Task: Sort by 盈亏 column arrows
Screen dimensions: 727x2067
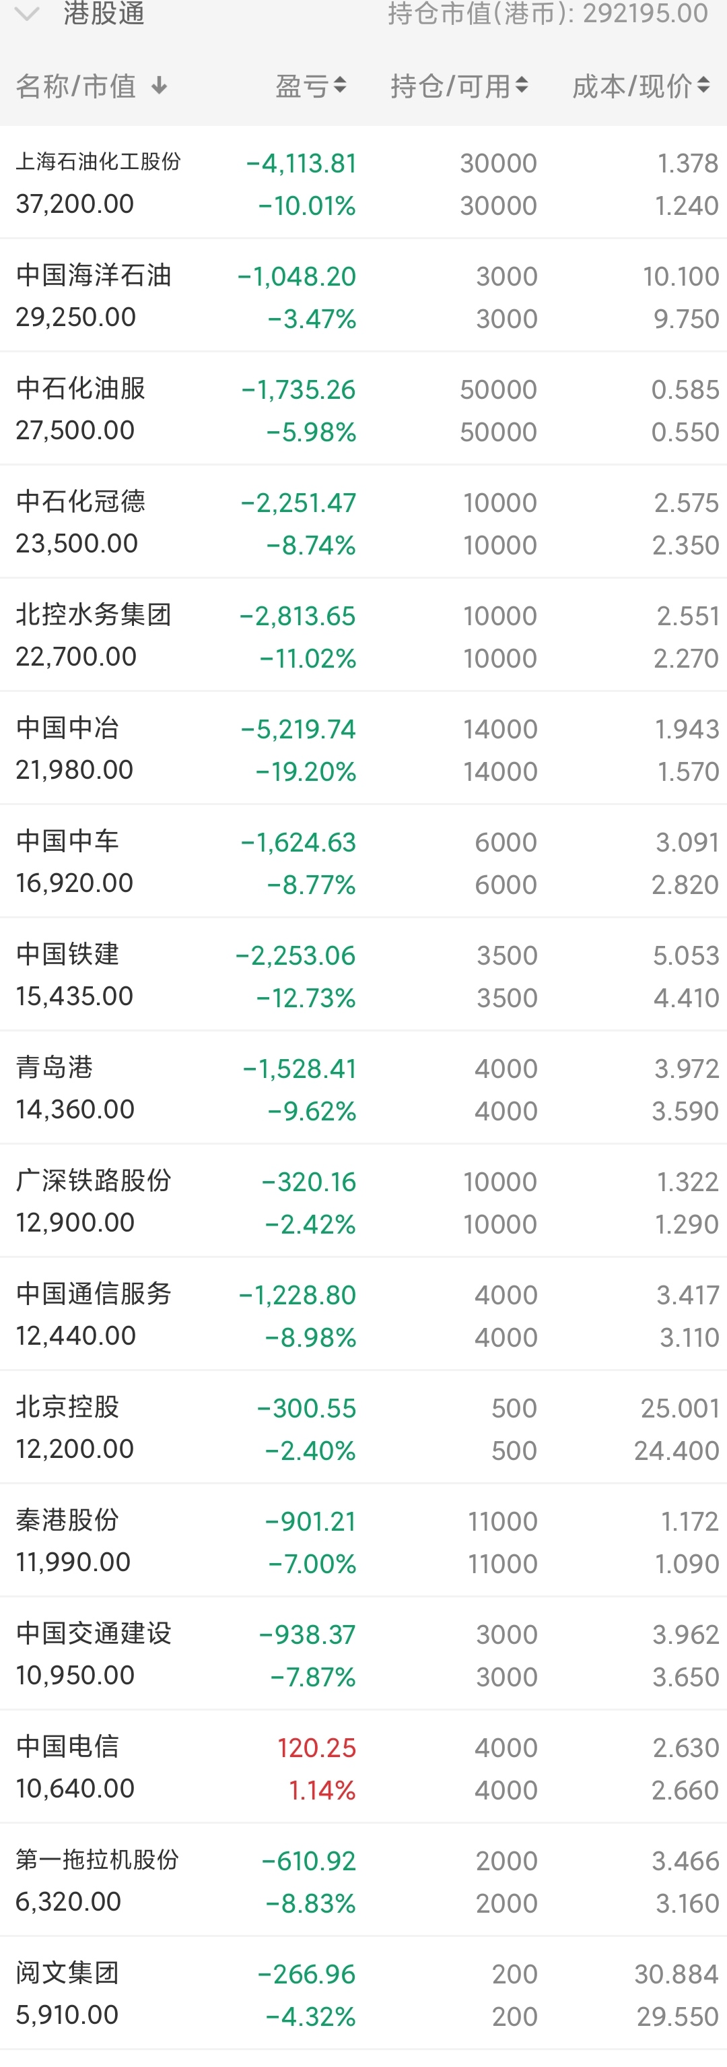Action: (x=340, y=85)
